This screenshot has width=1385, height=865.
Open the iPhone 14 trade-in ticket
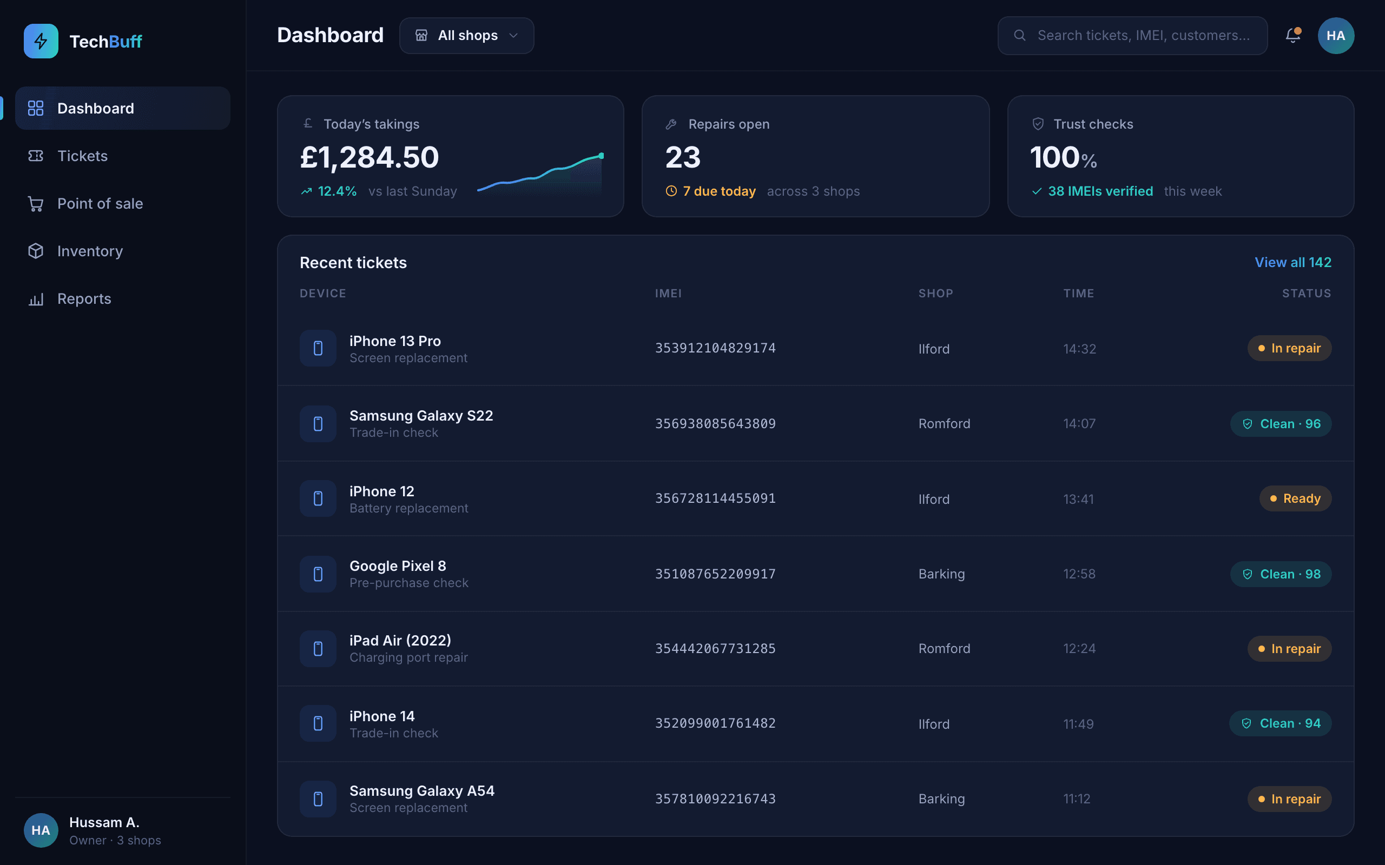coord(815,724)
